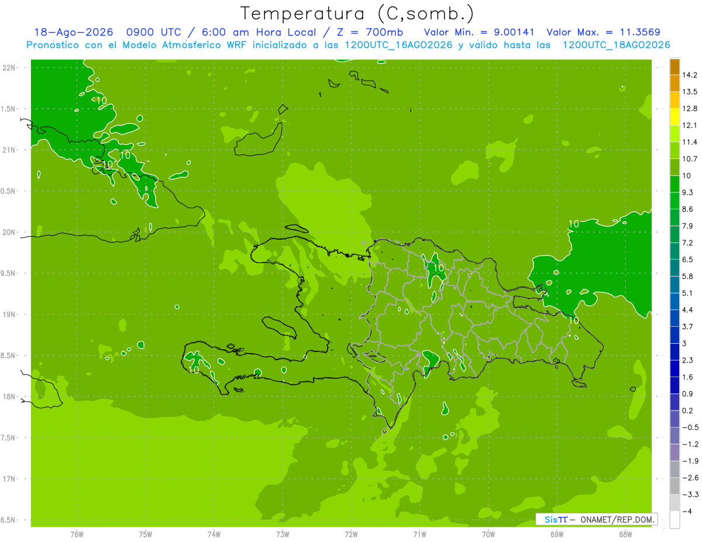The image size is (702, 542).
Task: Select the legend value "13.5"
Action: click(690, 92)
